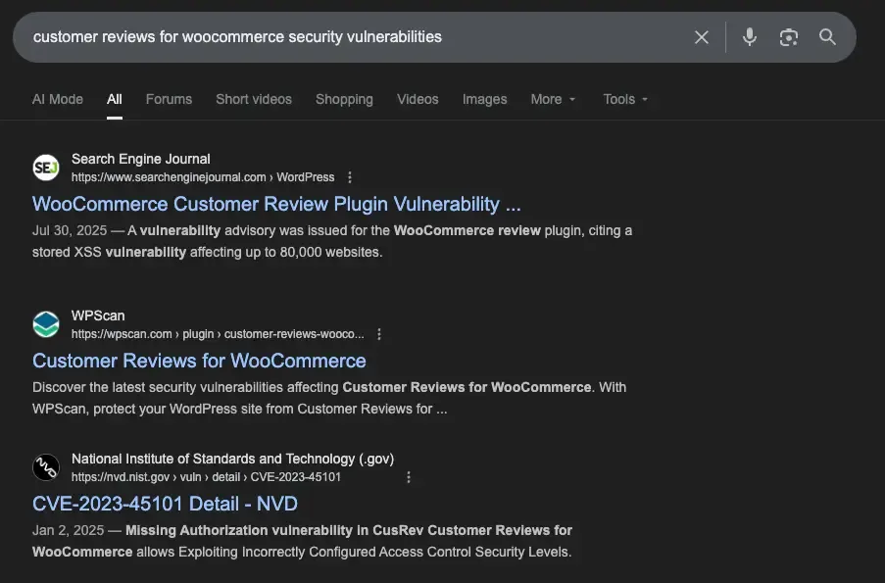
Task: Click the wpscan.com plugin URL breadcrumb
Action: click(218, 334)
